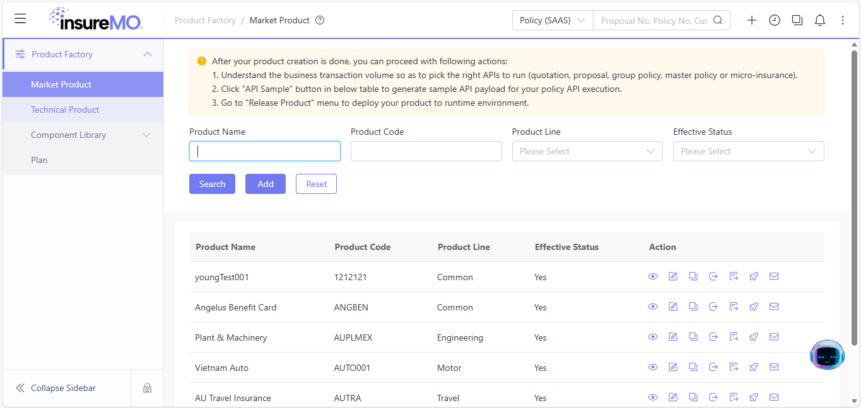Click the help question mark beside Market Product

pyautogui.click(x=320, y=20)
